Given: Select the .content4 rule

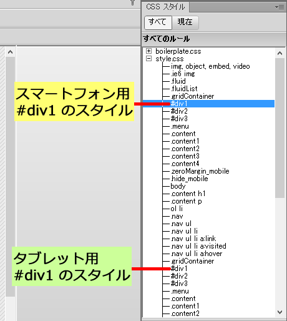Looking at the screenshot, I should pyautogui.click(x=185, y=164).
